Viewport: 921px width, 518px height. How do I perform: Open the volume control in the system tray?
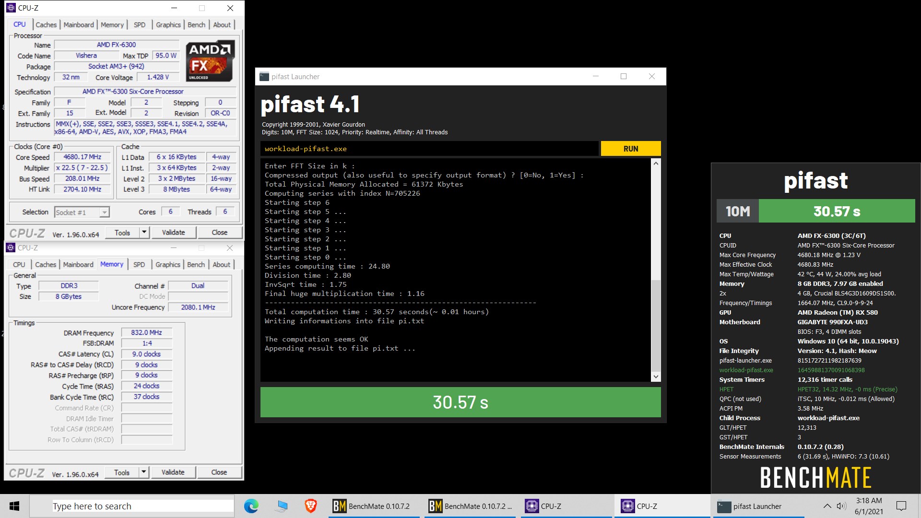click(841, 506)
